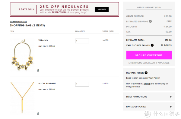Remove Icicle Pendant using its trash icon

(x=38, y=114)
